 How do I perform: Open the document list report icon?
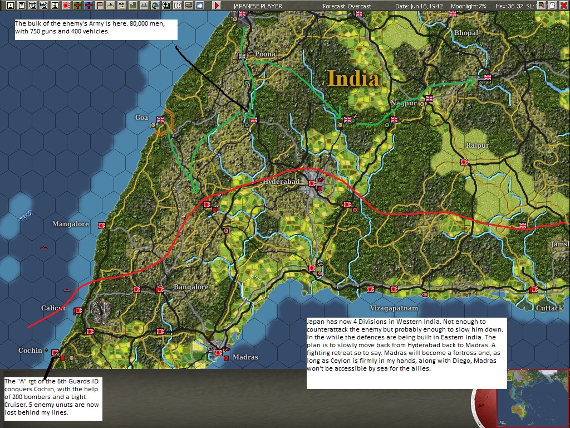click(22, 5)
